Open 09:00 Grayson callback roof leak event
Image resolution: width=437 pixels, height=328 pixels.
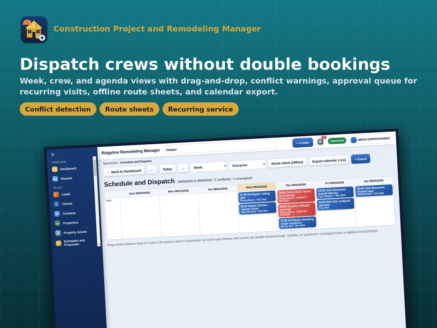point(297,210)
